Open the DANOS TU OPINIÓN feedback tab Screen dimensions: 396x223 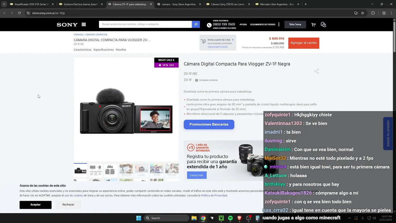click(x=388, y=133)
